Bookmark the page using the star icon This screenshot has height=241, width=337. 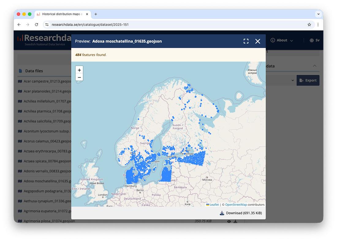(x=309, y=24)
